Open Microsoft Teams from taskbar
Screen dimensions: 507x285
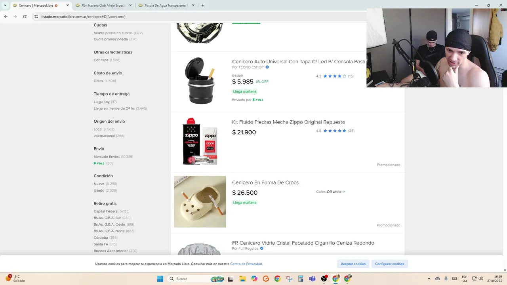[313, 279]
